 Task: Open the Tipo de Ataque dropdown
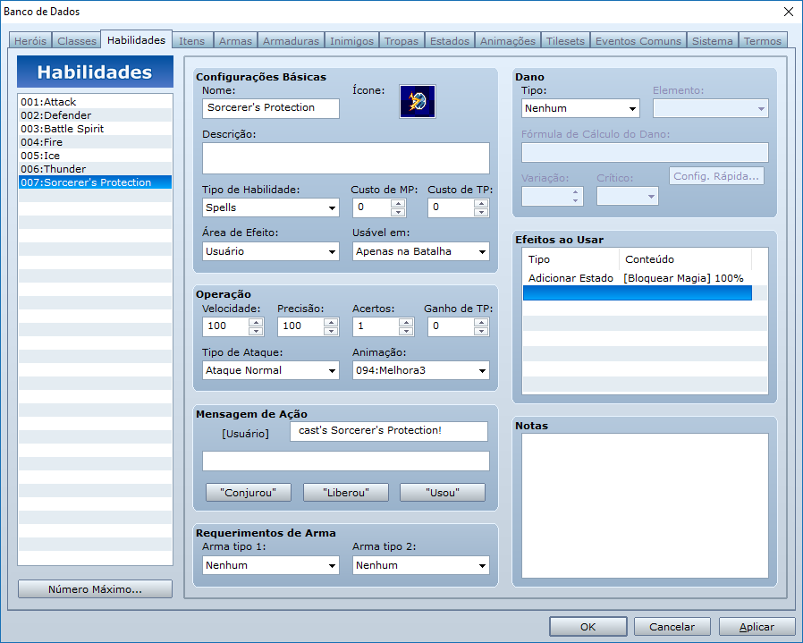click(270, 370)
